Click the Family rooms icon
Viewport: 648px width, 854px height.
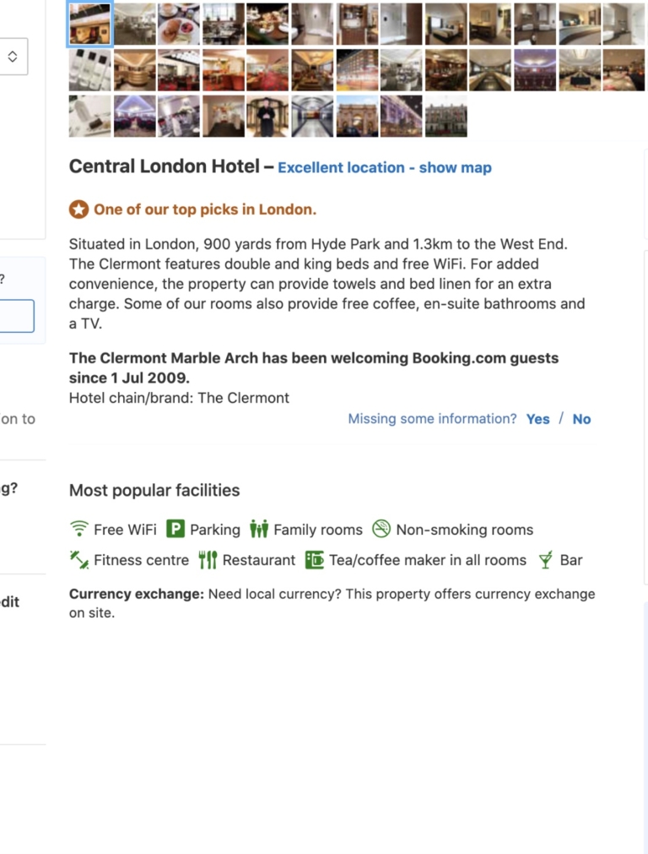(x=259, y=530)
